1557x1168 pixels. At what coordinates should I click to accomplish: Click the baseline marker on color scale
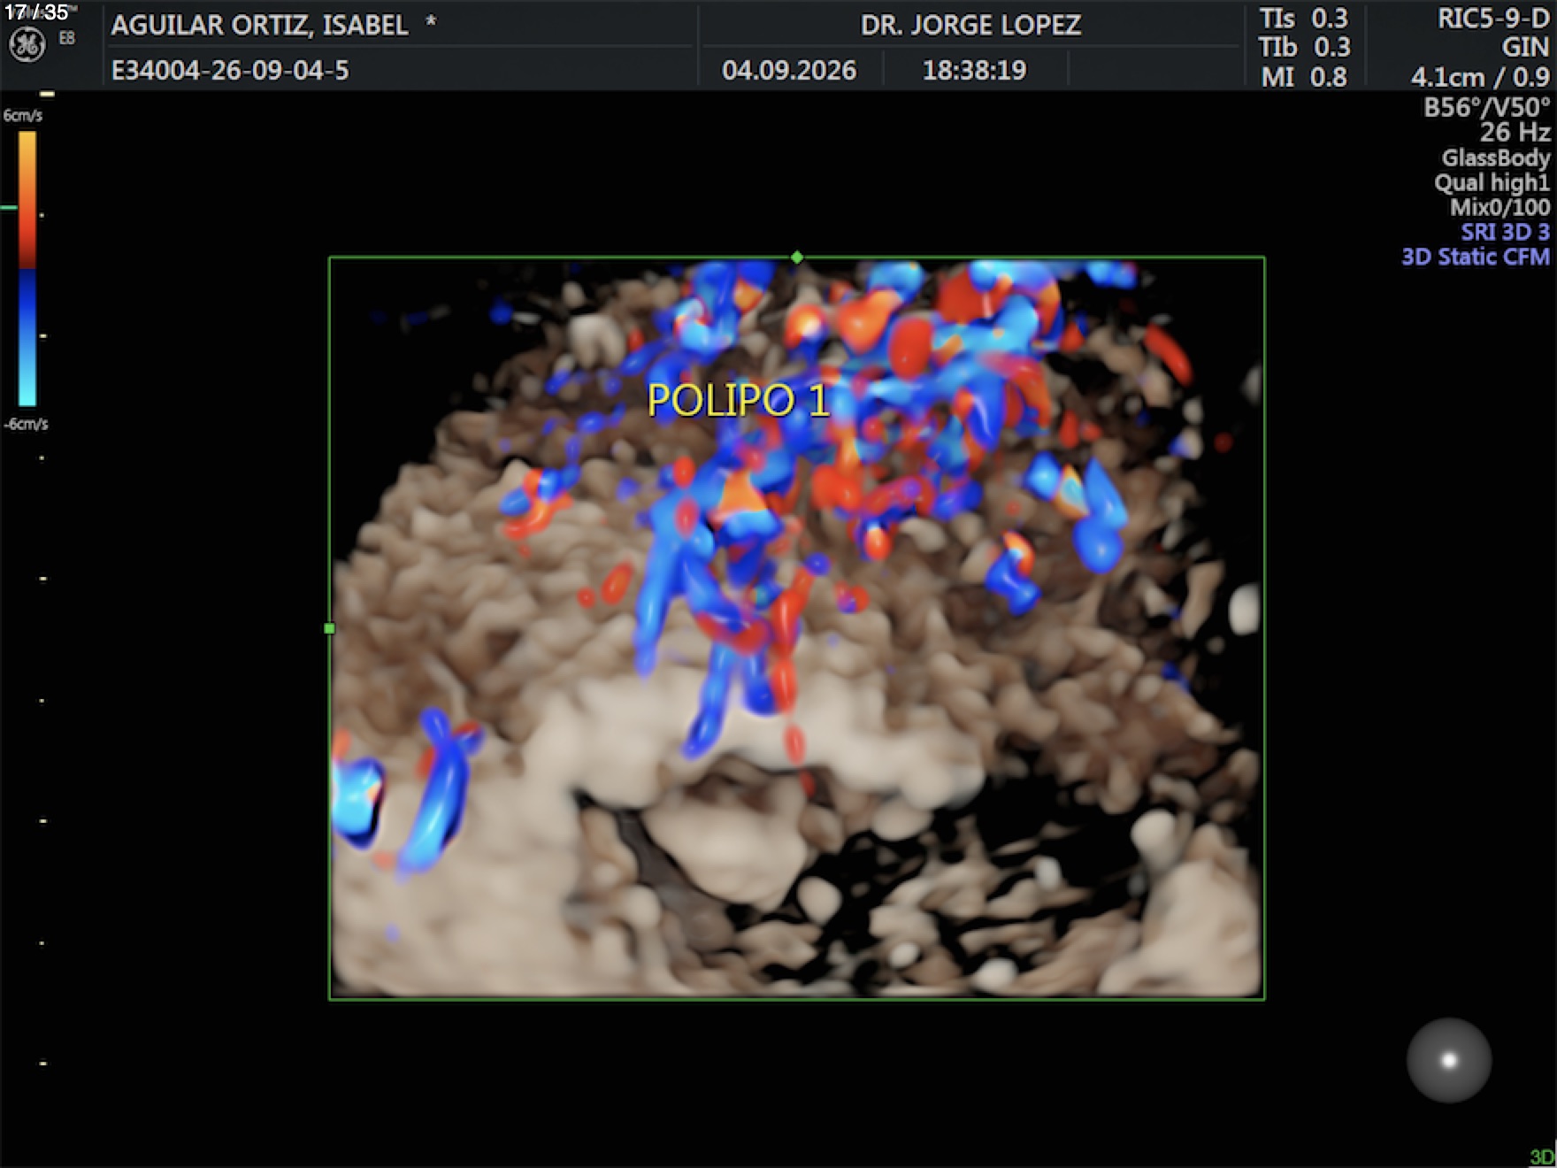click(x=9, y=207)
